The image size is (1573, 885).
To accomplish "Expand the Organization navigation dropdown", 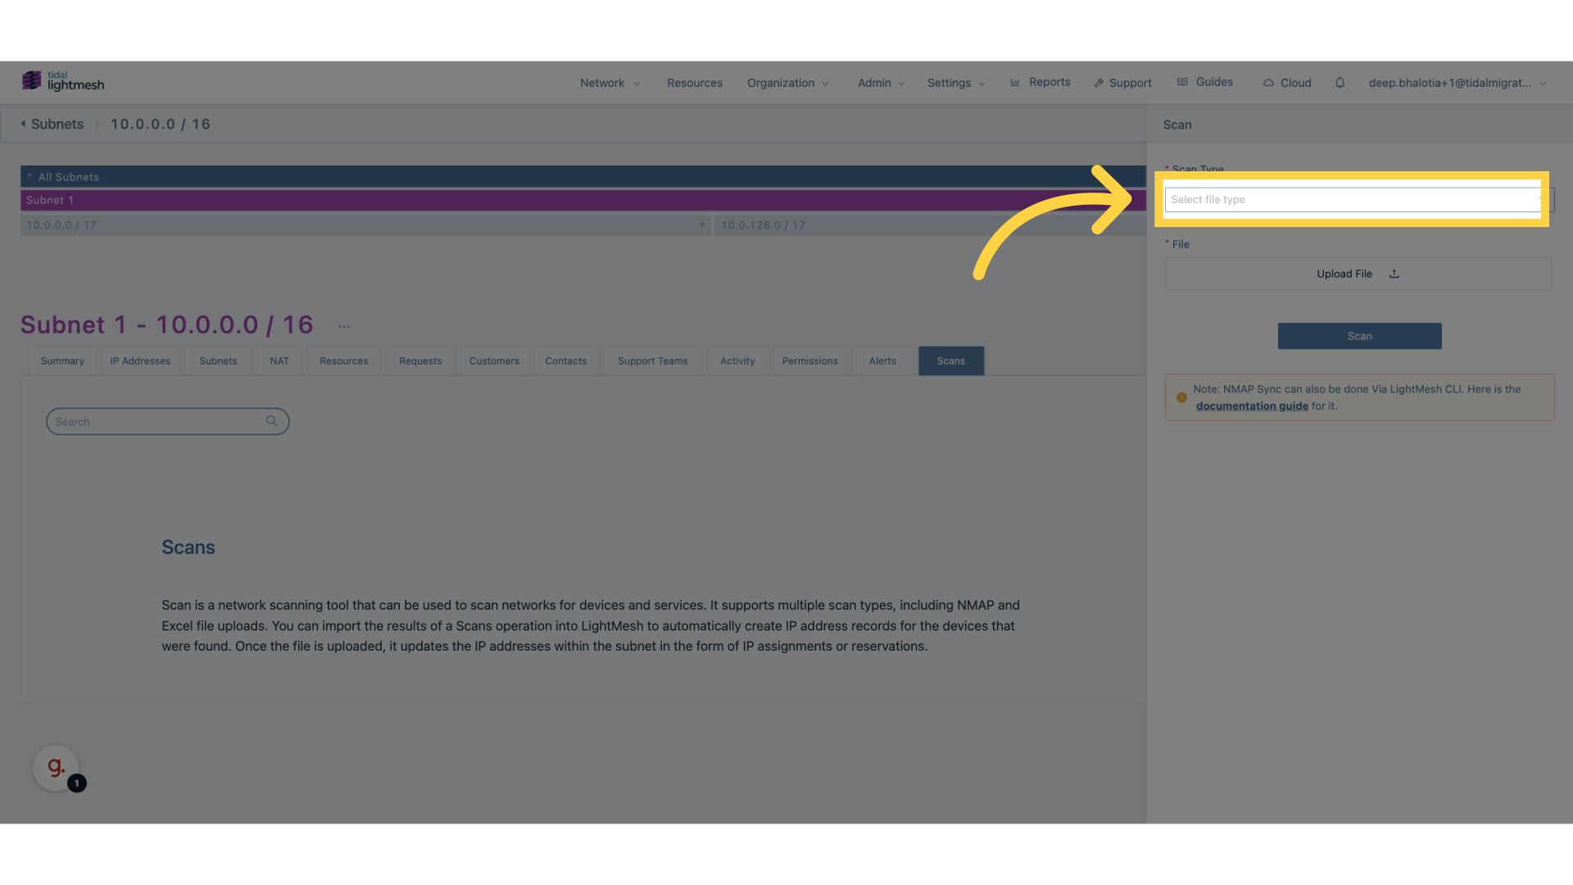I will [787, 82].
